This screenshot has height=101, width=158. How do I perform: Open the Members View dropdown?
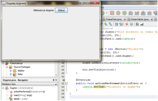(56, 84)
